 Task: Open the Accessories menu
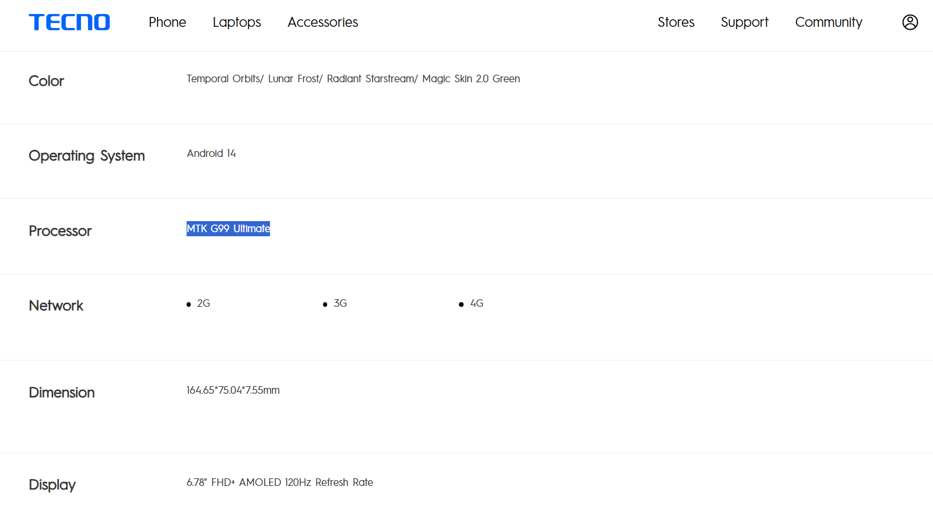322,22
